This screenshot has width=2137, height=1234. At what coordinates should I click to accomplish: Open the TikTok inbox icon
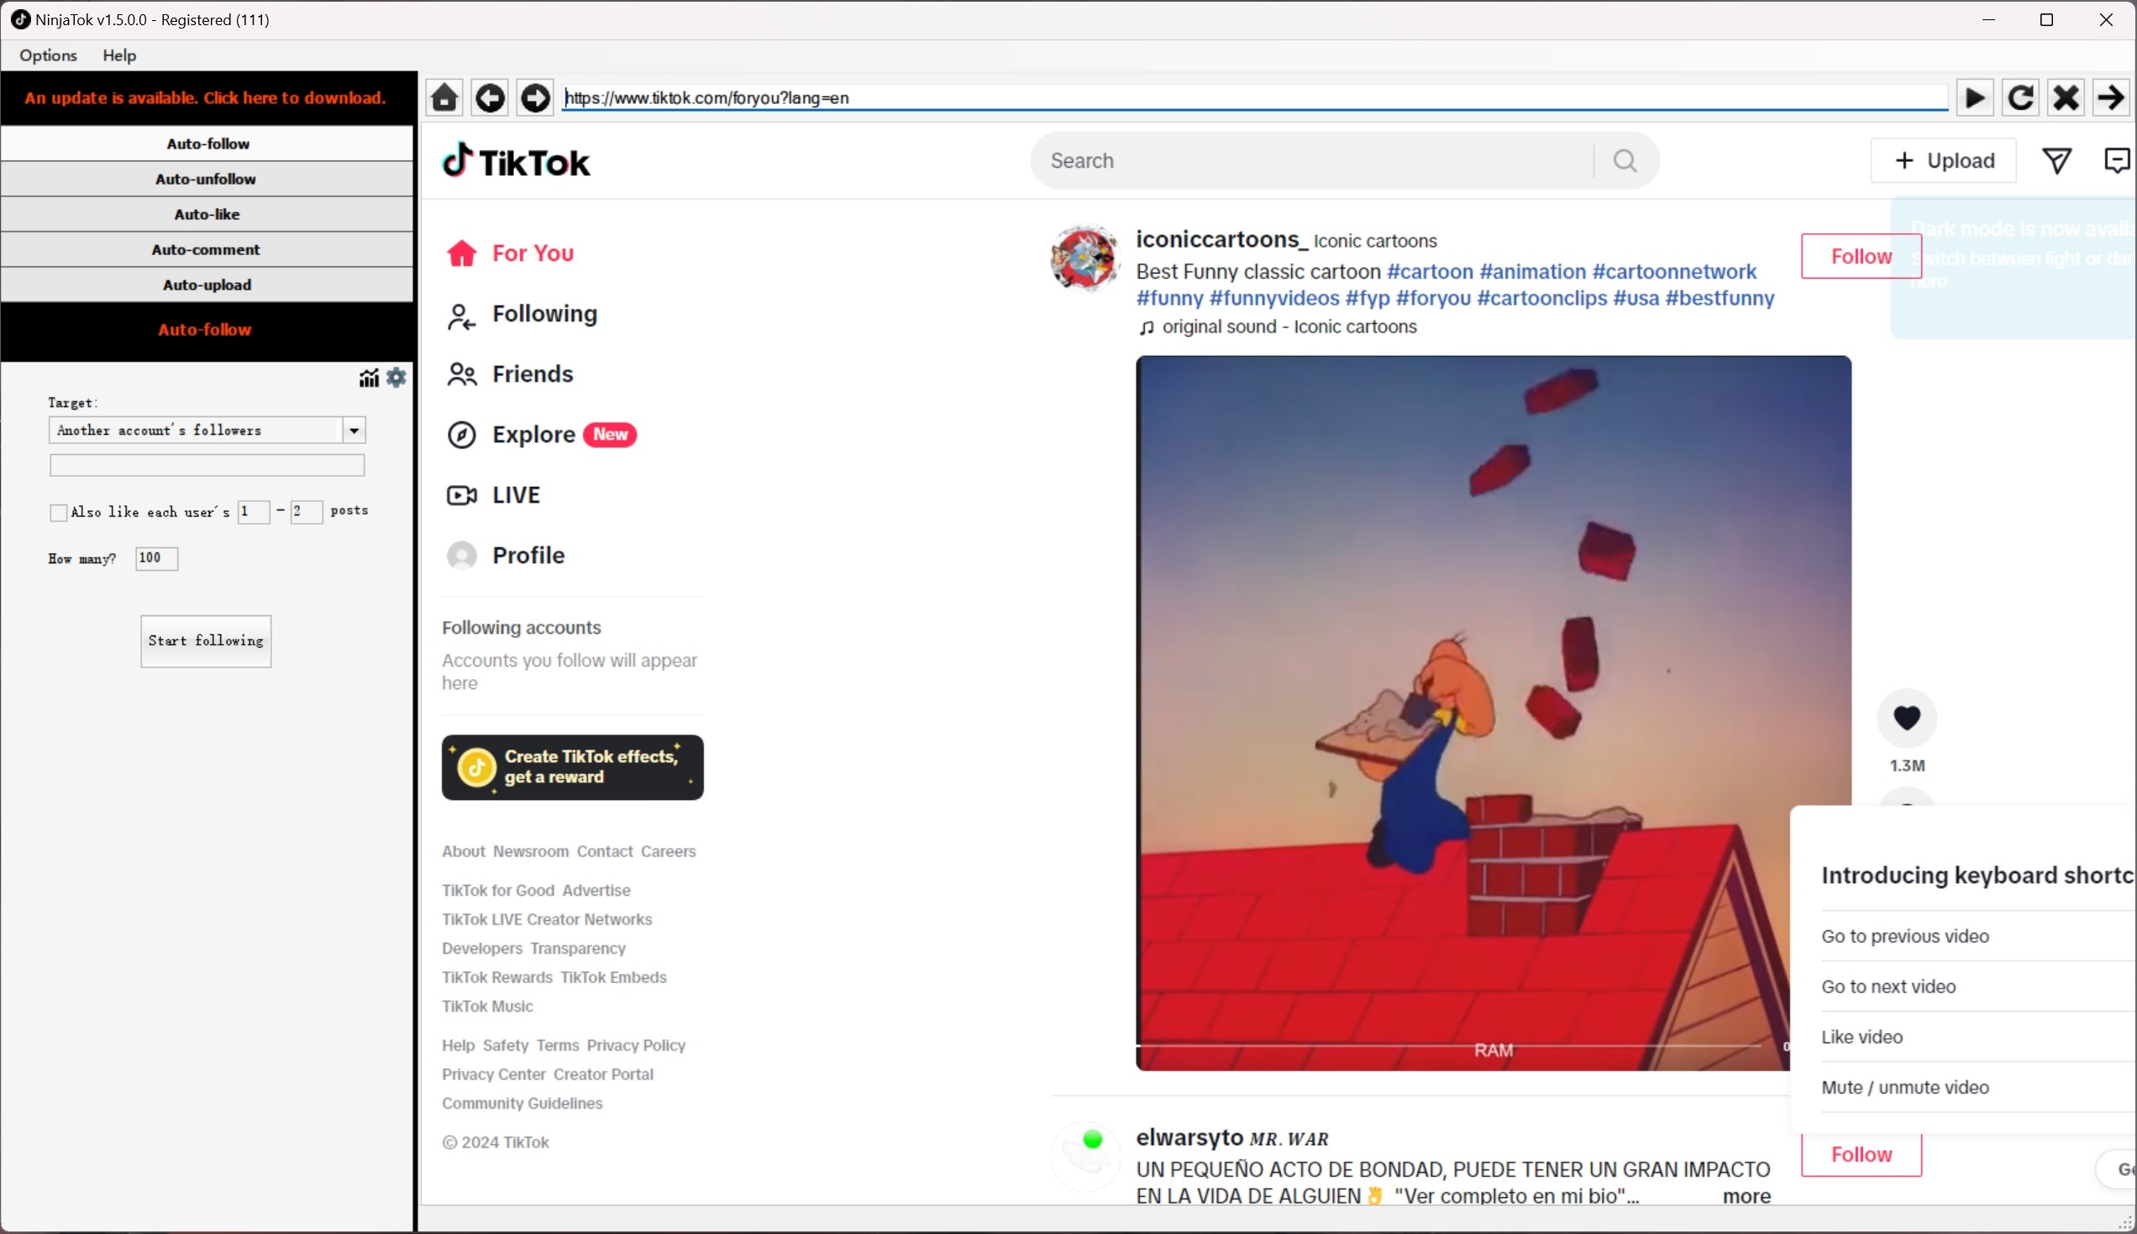(x=2118, y=160)
